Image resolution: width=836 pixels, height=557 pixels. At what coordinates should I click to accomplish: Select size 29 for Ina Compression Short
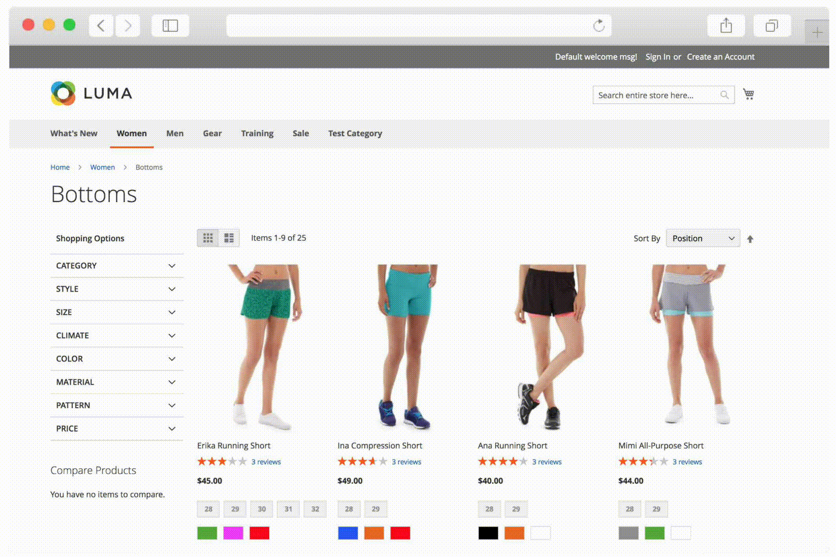coord(376,509)
